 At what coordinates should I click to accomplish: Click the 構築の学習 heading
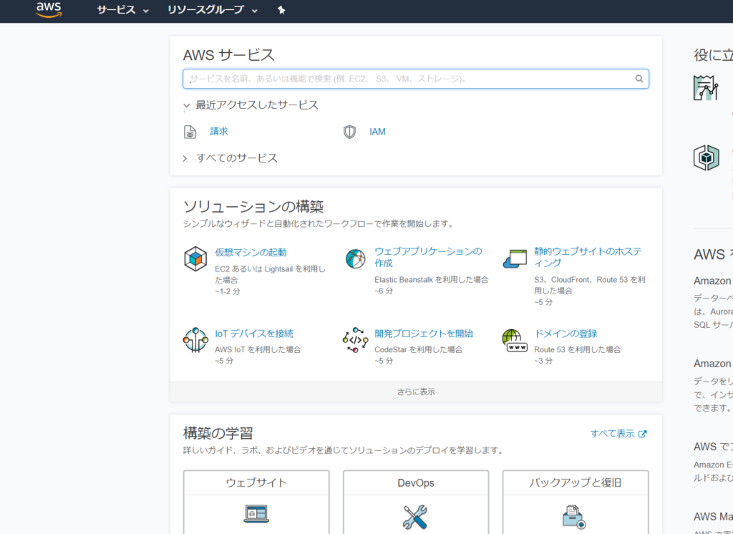[218, 434]
